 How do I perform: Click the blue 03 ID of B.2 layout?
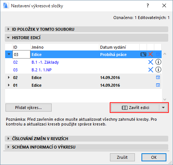pos(15,70)
